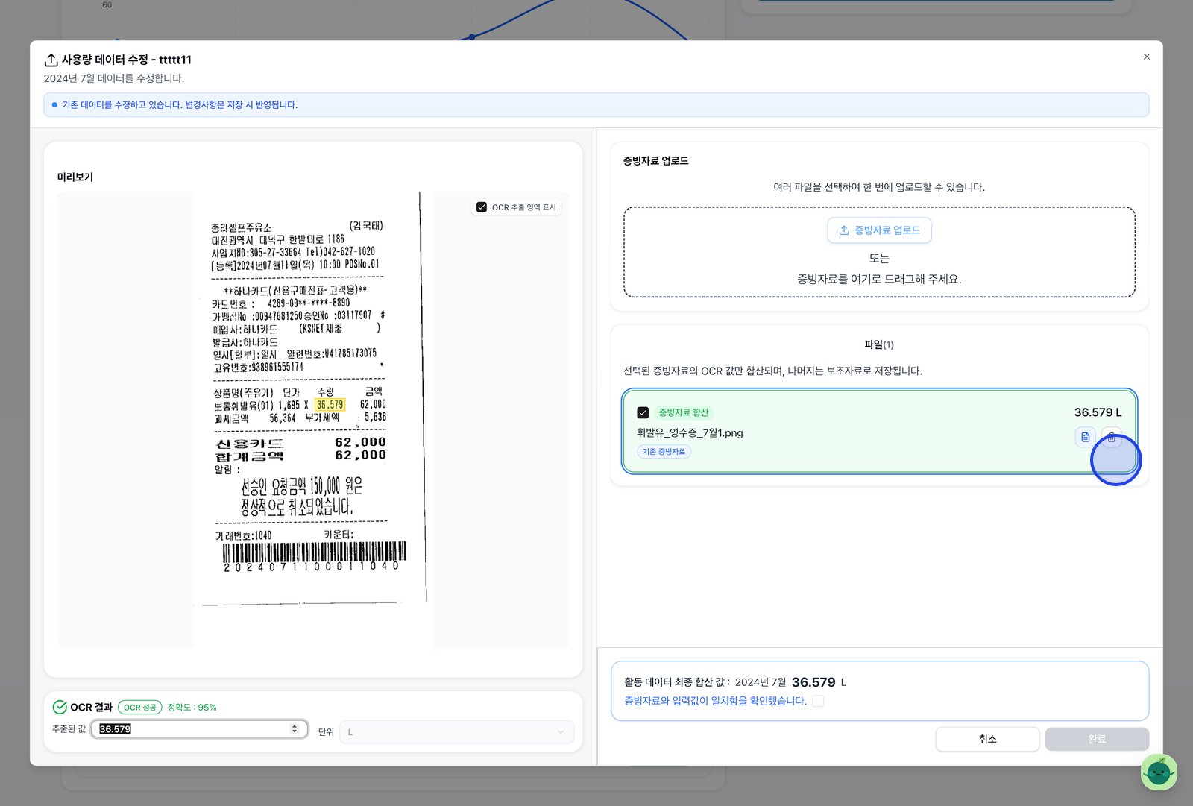
Task: Click the OCR 성공 status badge
Action: pyautogui.click(x=140, y=707)
